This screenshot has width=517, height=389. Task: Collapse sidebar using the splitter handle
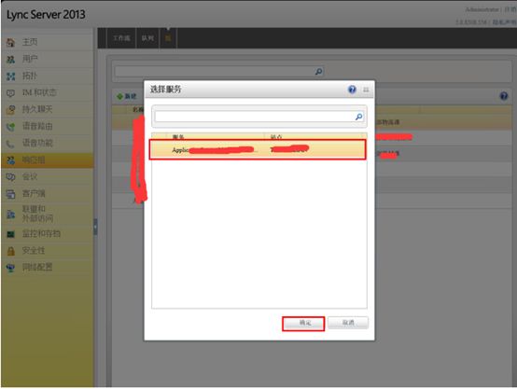[95, 227]
